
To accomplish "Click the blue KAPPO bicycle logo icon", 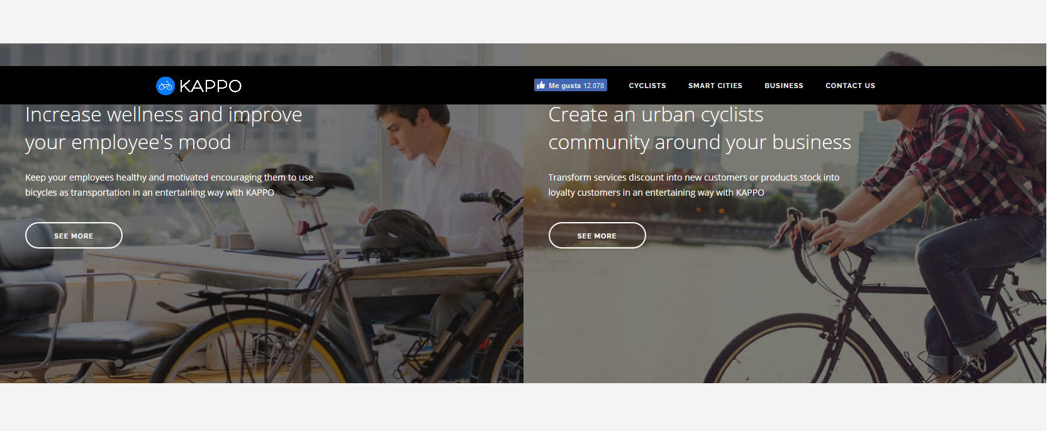I will pos(165,86).
